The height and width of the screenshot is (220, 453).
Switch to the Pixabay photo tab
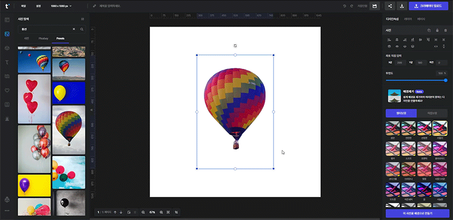(43, 38)
